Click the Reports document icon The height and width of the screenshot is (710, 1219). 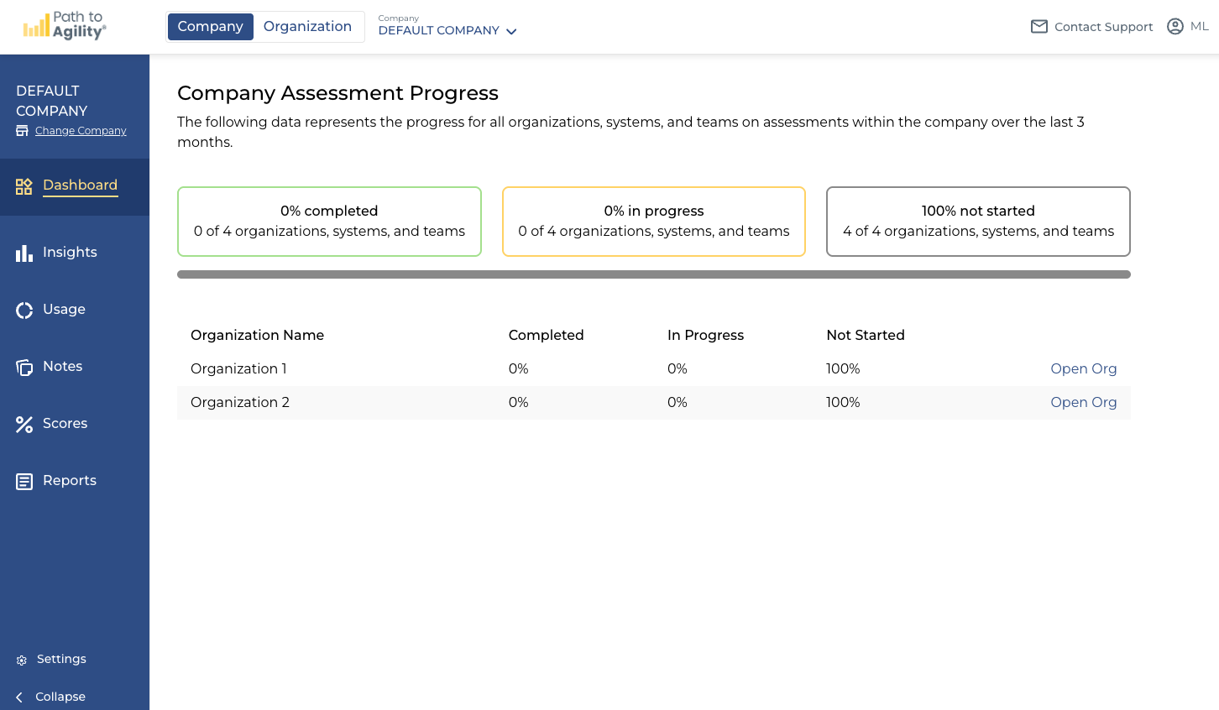click(24, 482)
